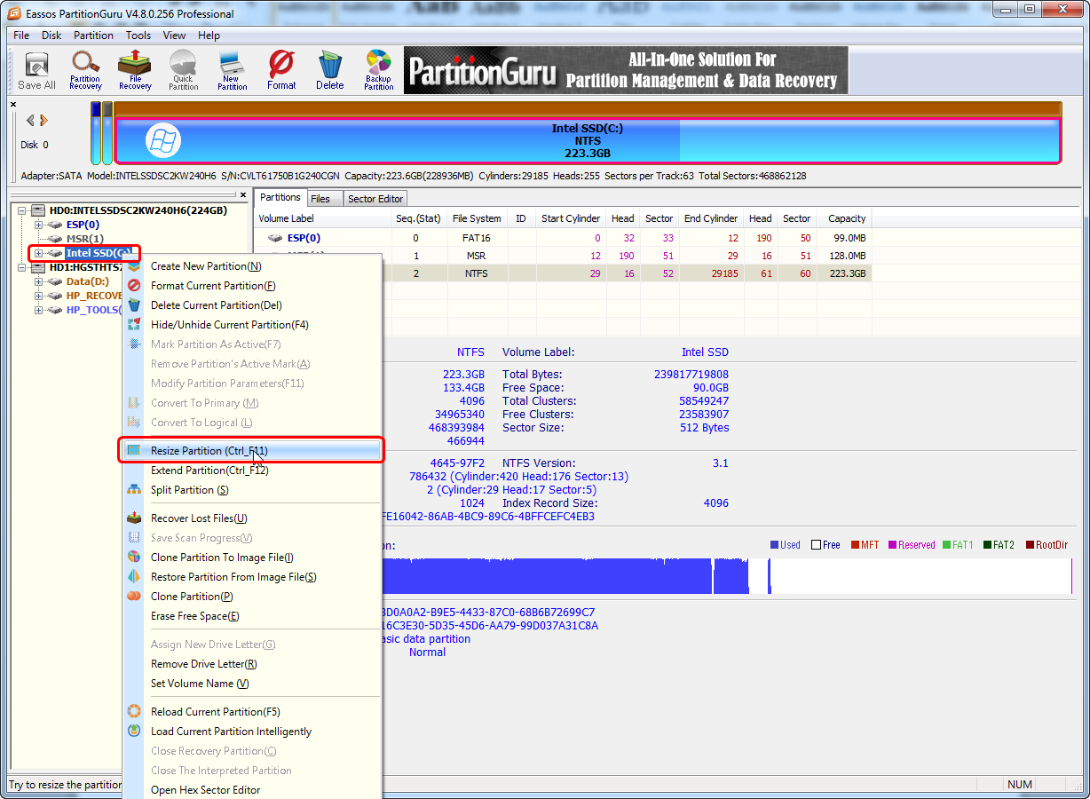Switch to the Partitions tab
Image resolution: width=1090 pixels, height=799 pixels.
(x=280, y=198)
